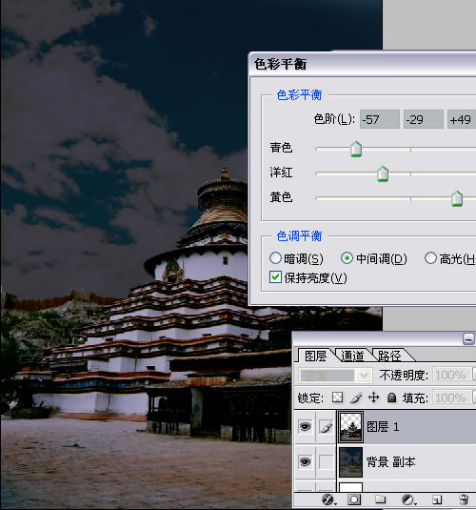Click 填充 100% field
476x510 pixels.
[452, 398]
